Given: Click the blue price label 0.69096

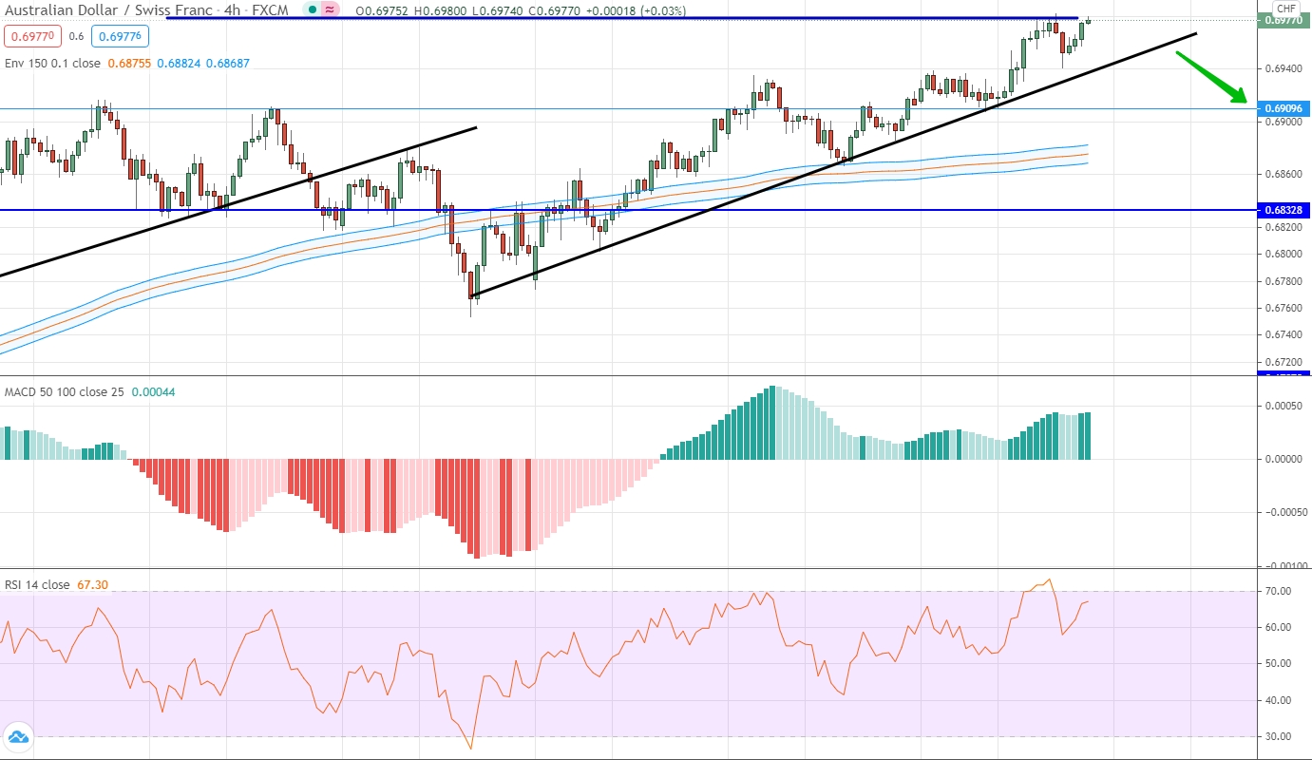Looking at the screenshot, I should pos(1283,108).
